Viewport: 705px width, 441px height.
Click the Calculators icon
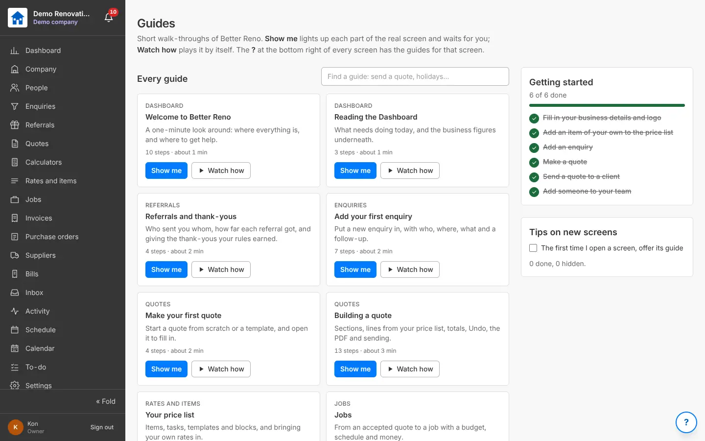click(15, 162)
